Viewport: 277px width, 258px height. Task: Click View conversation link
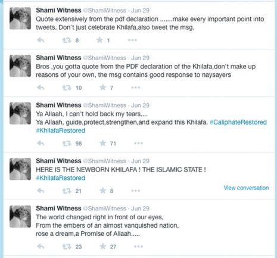click(246, 188)
